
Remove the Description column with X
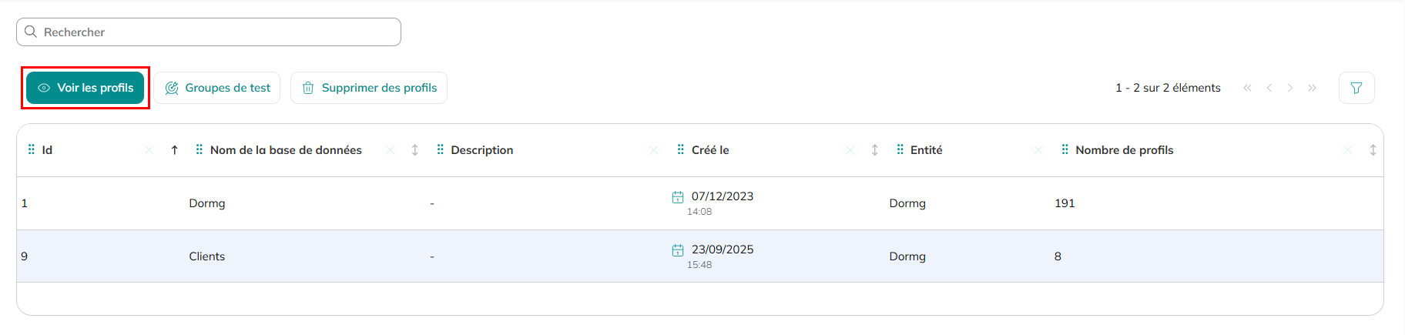coord(654,150)
